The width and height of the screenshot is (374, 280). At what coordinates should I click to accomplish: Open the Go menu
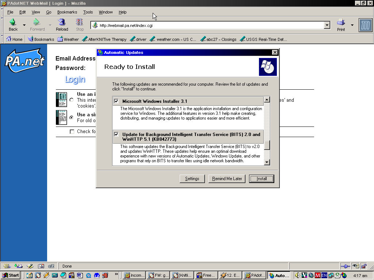tap(49, 12)
